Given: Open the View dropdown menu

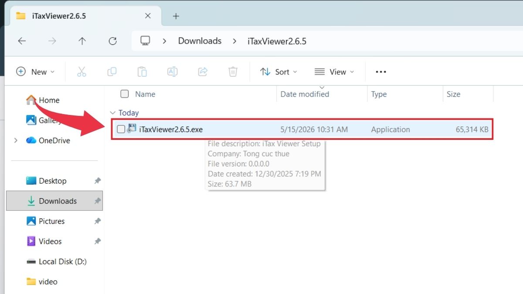Looking at the screenshot, I should click(334, 72).
